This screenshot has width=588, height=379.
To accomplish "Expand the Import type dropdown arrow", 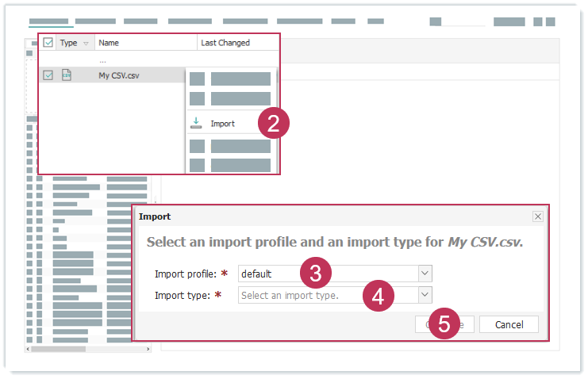I will (425, 295).
